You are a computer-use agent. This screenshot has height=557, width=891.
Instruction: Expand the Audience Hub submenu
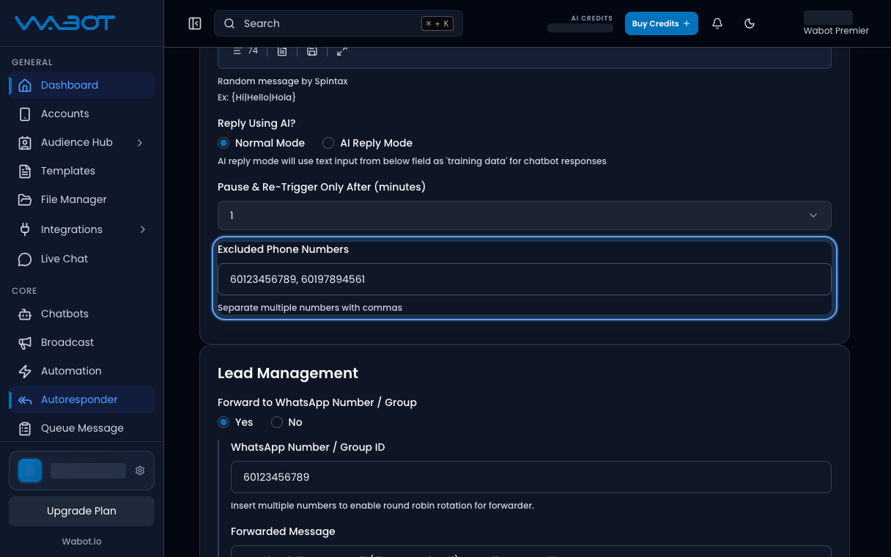[x=140, y=142]
